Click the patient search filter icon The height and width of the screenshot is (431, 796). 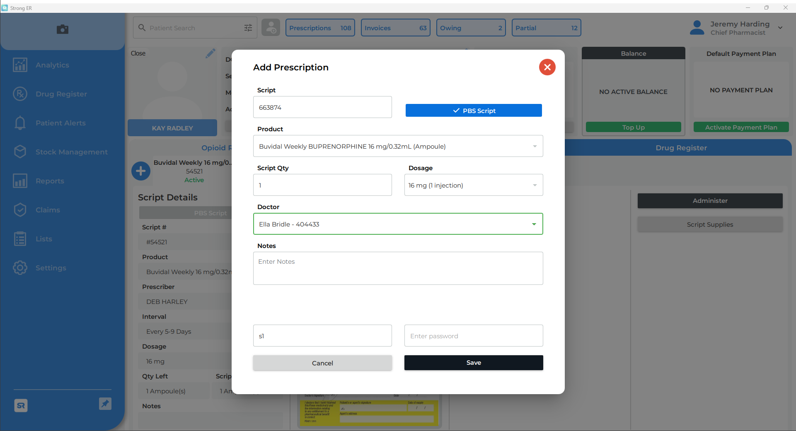coord(248,28)
